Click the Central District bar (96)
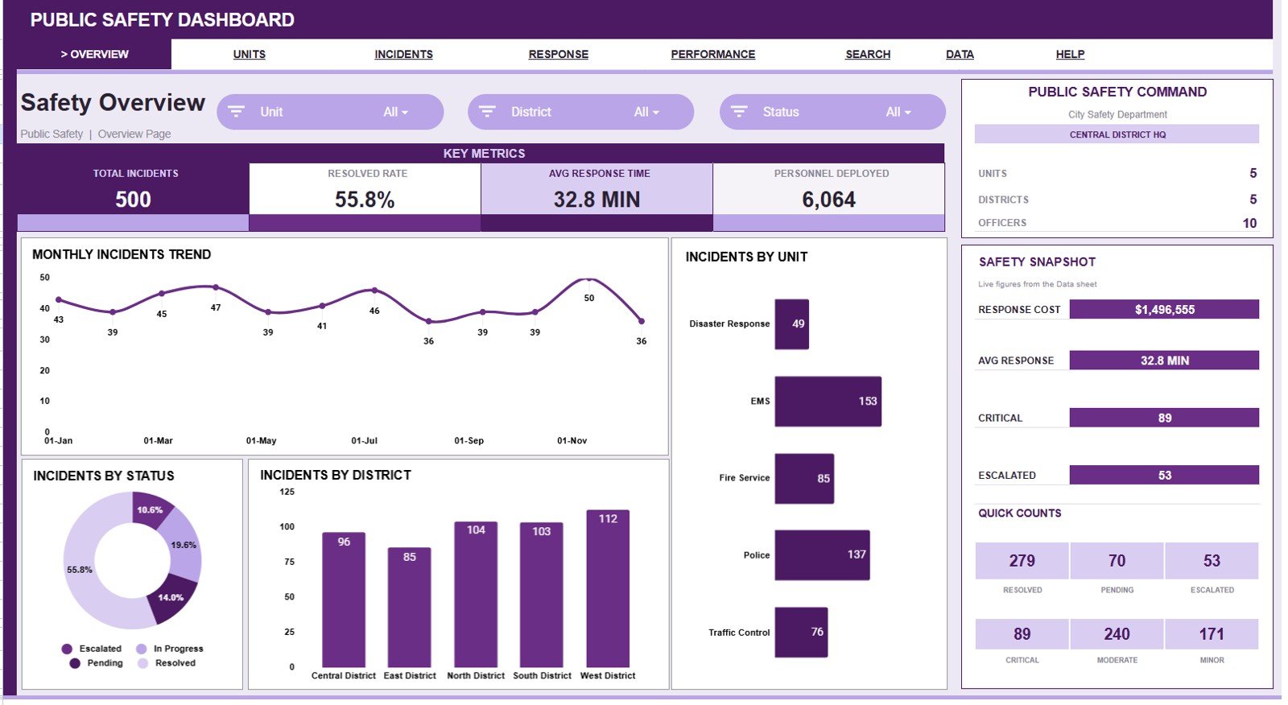Screen dimensions: 1288x705 coord(344,600)
